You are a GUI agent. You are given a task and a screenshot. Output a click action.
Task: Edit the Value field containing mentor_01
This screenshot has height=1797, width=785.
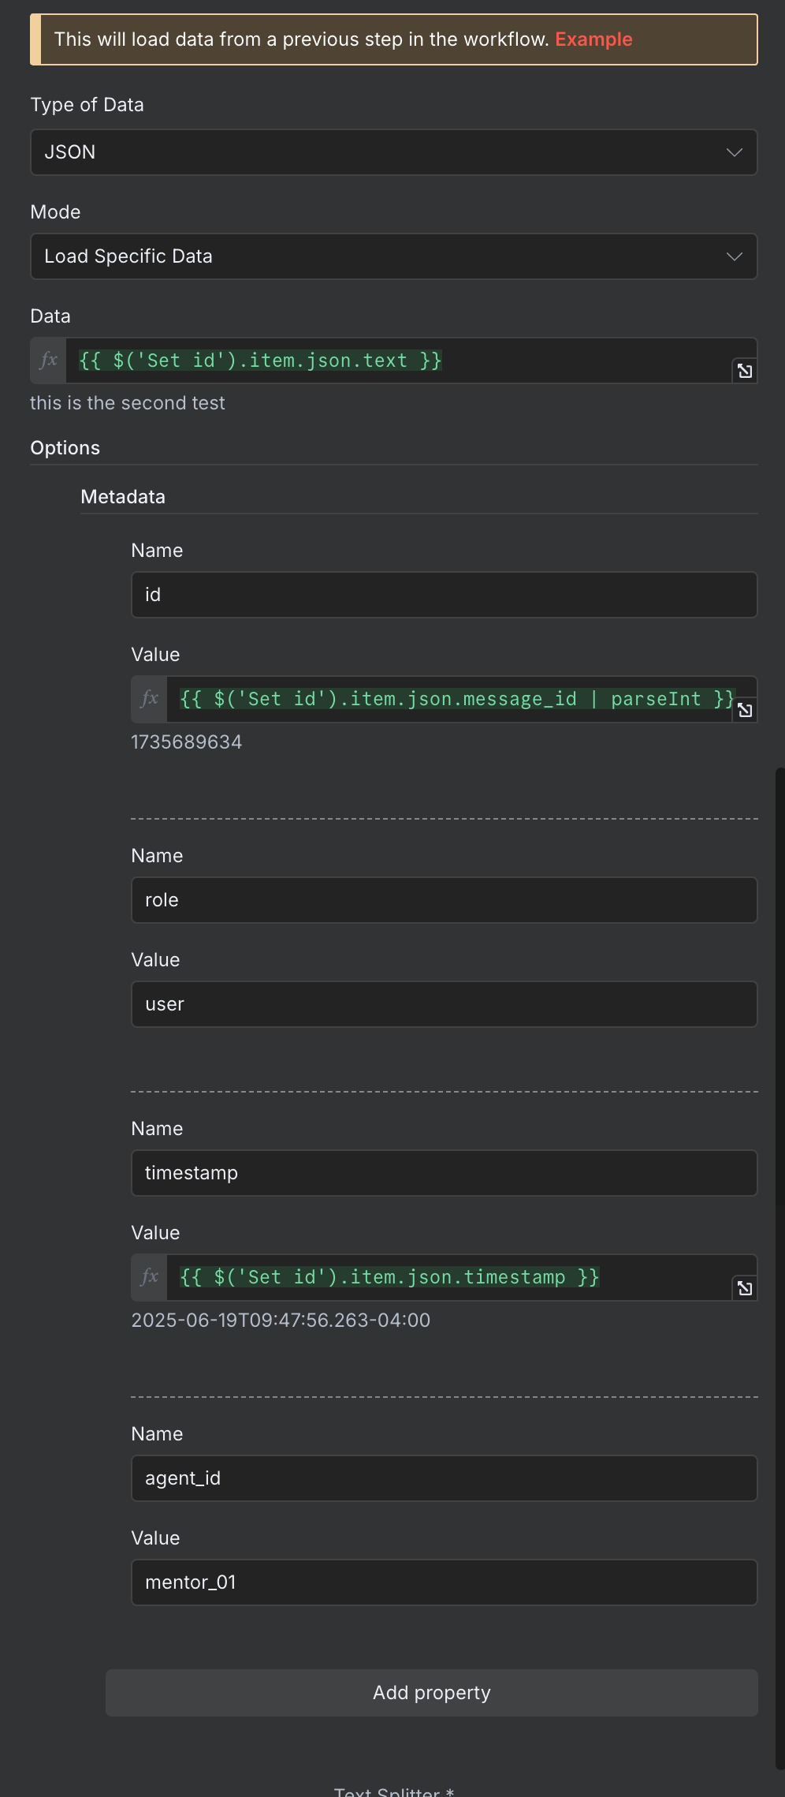click(x=445, y=1582)
